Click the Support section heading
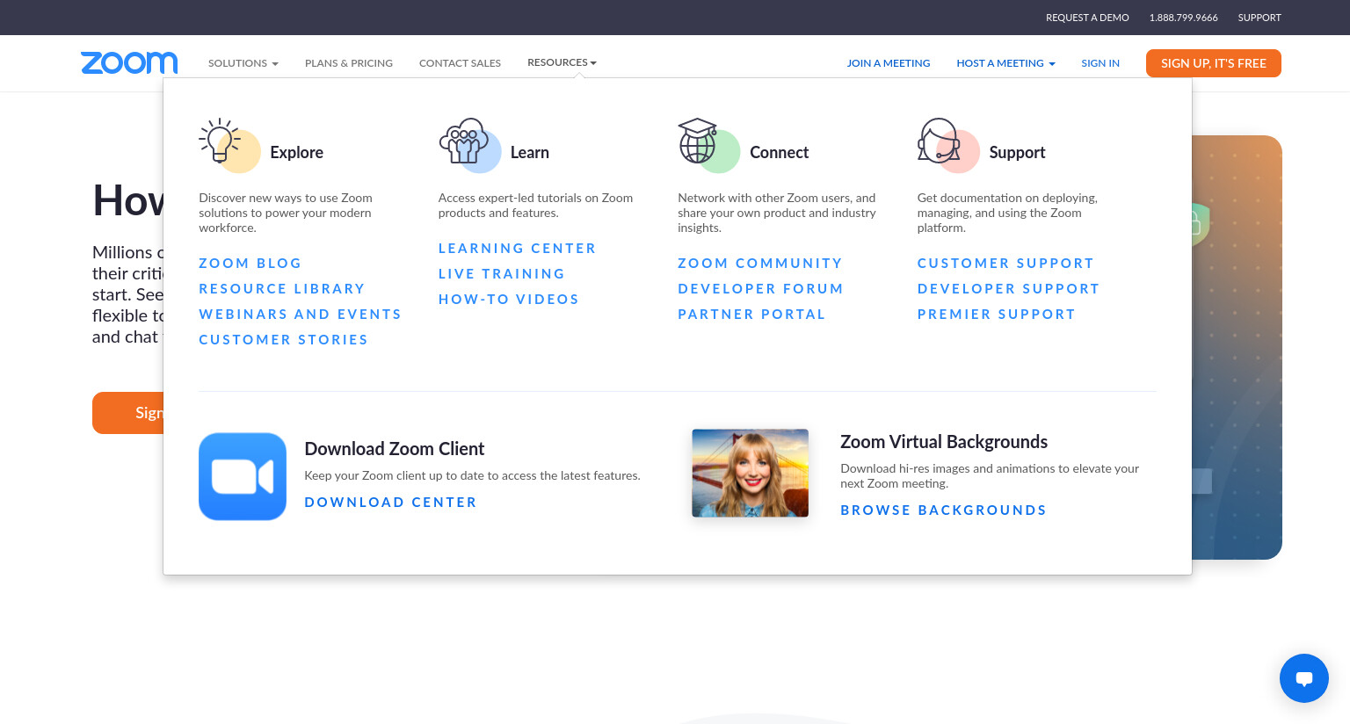1350x724 pixels. (x=1018, y=153)
